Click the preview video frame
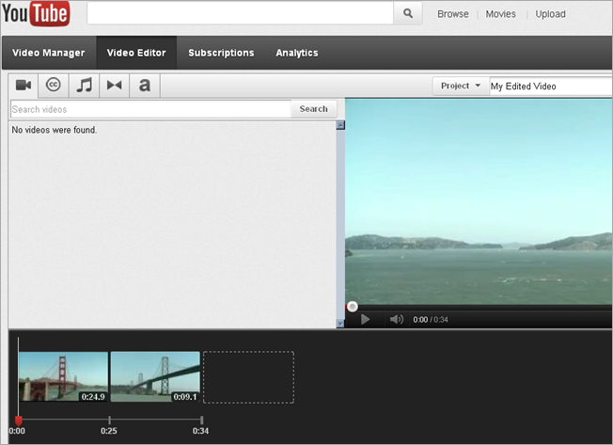The image size is (613, 445). click(479, 201)
